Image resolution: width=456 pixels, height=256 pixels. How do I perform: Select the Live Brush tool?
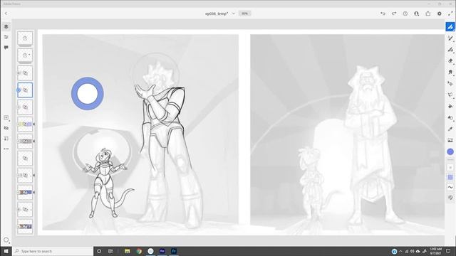click(x=450, y=38)
